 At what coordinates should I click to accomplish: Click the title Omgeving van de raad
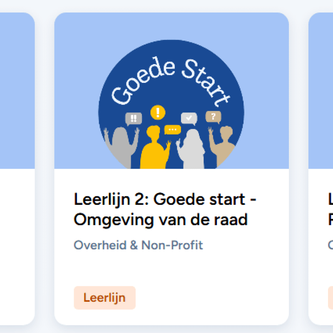[161, 219]
